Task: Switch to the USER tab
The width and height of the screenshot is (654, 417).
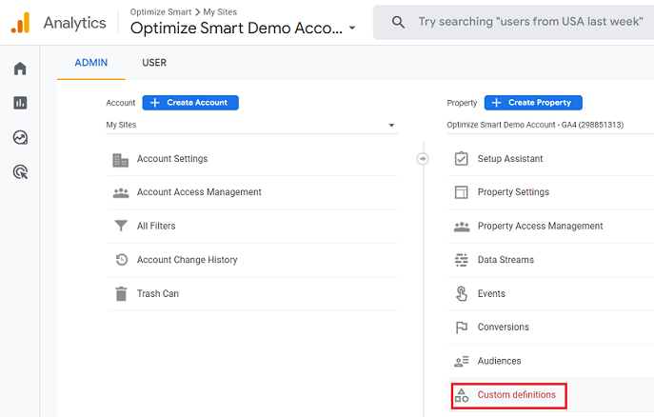Action: point(154,63)
